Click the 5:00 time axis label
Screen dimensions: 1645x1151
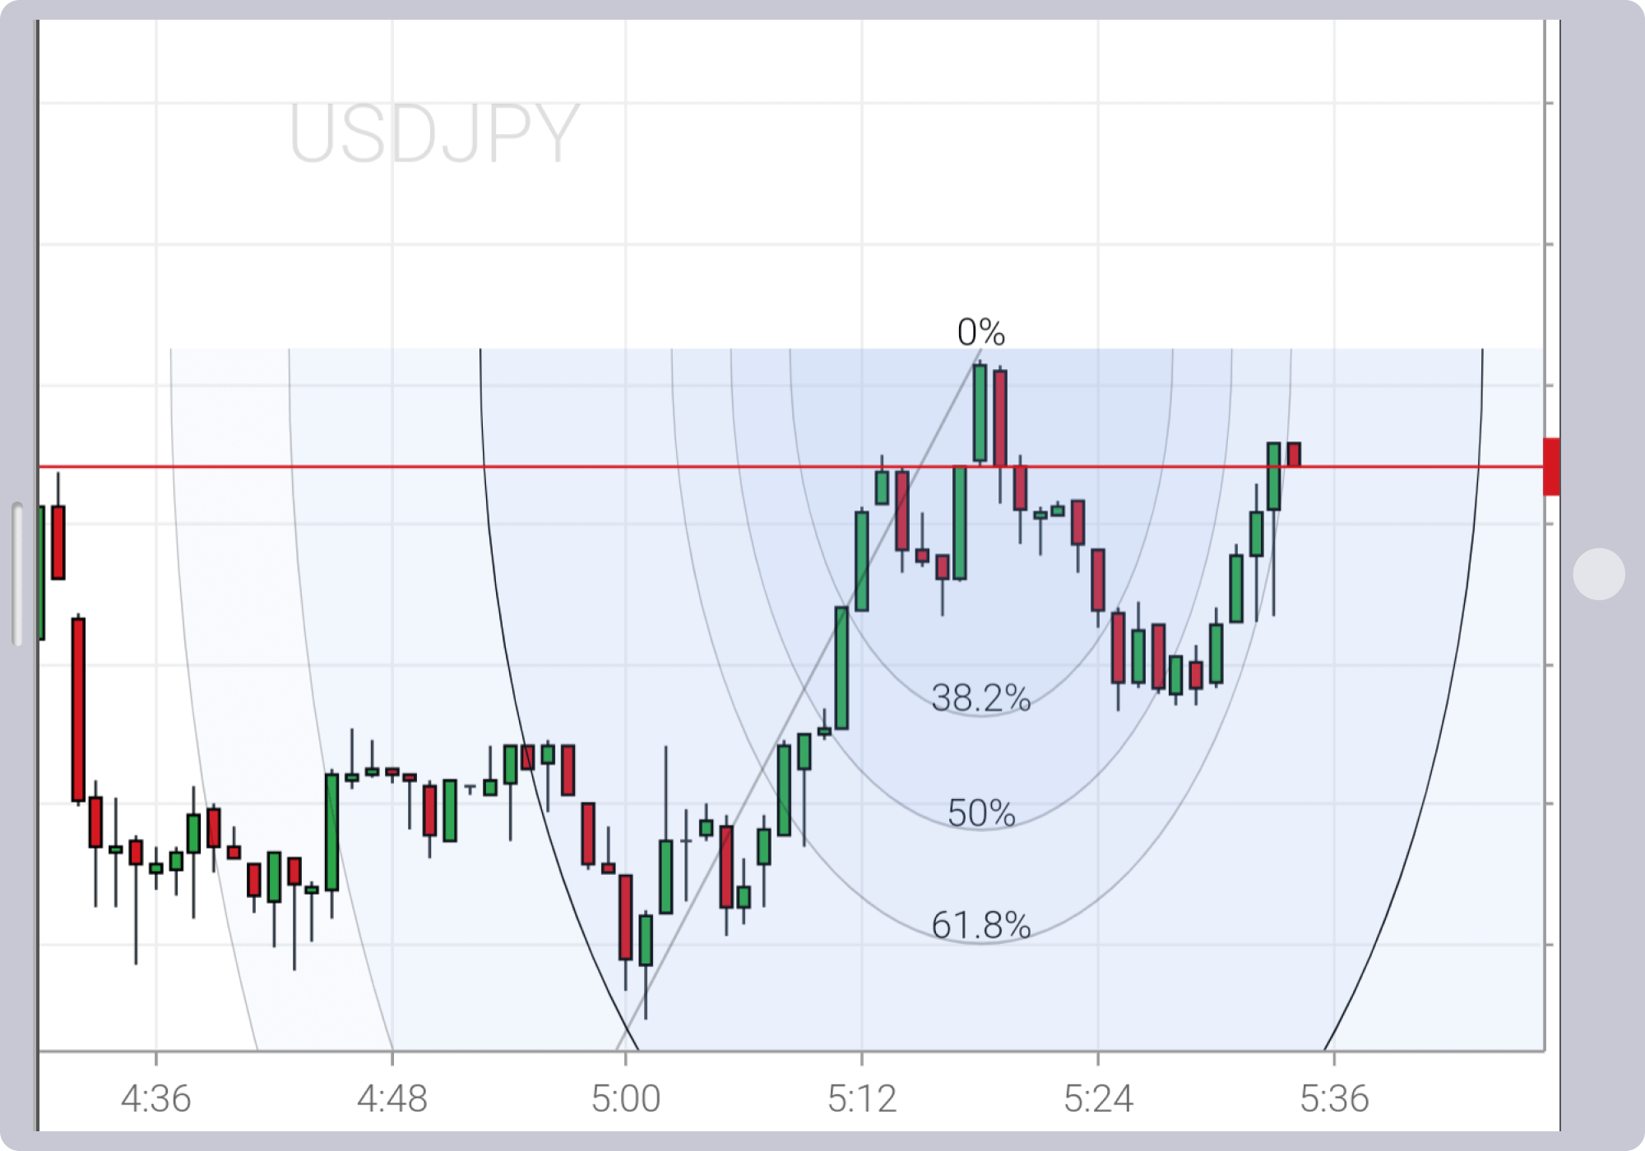pos(625,1098)
